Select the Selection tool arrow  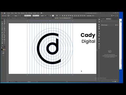pos(3,20)
